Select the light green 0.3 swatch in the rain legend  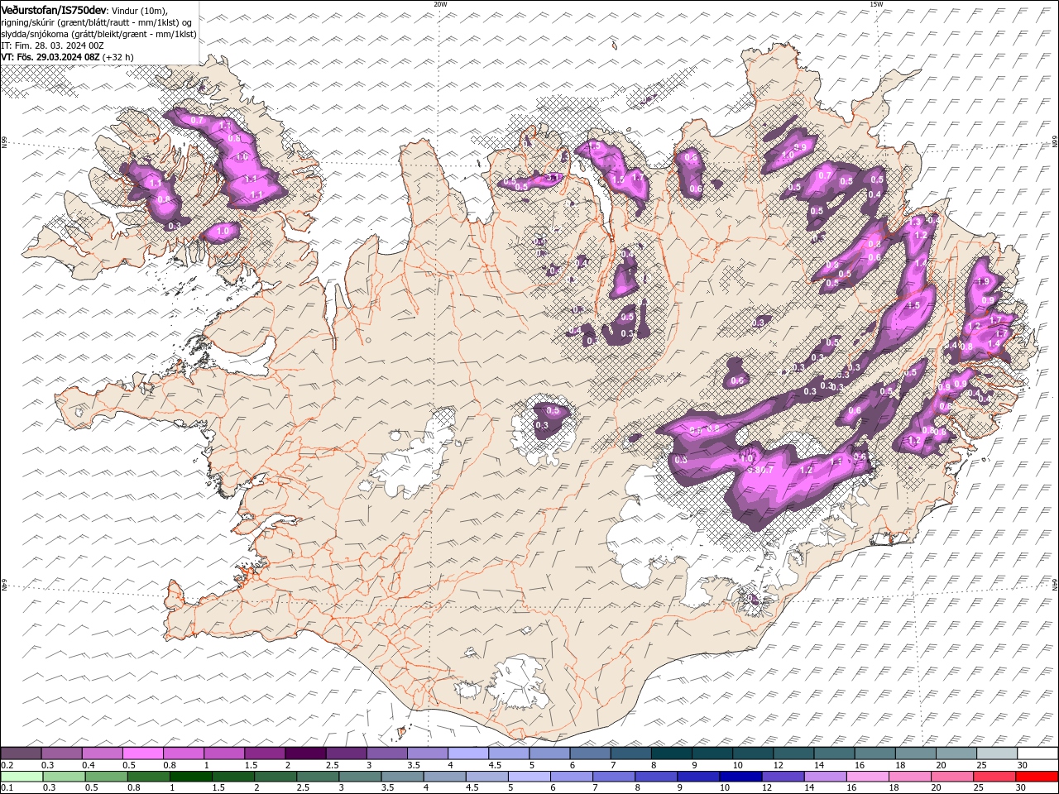click(64, 777)
